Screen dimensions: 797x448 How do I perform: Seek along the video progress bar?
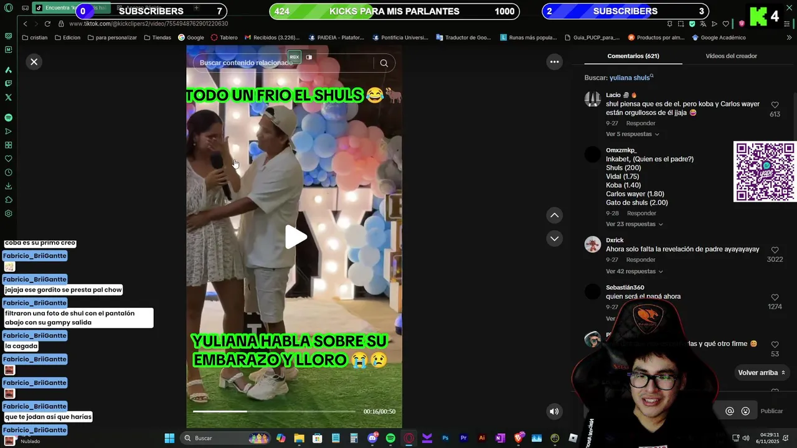point(274,411)
